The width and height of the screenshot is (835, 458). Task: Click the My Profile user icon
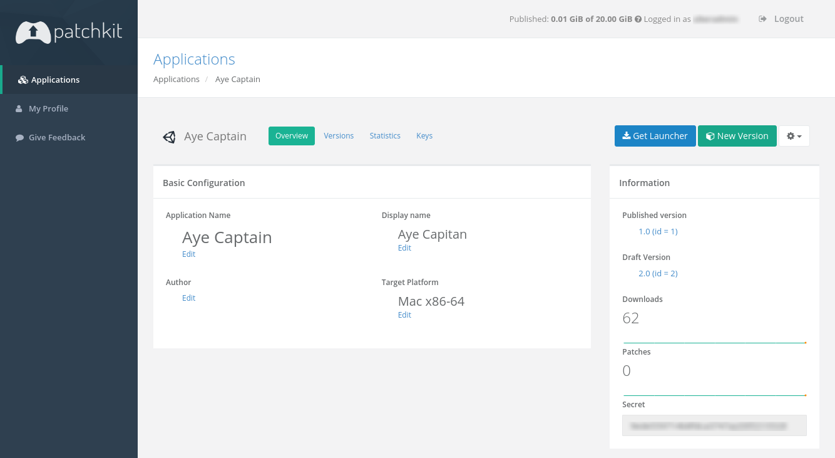19,109
